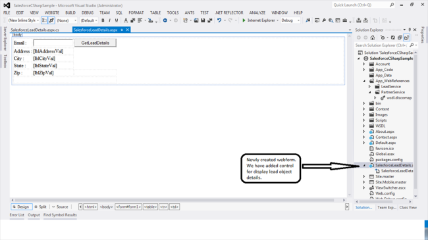Open the Error List panel tab
This screenshot has height=240, width=428.
tap(17, 215)
